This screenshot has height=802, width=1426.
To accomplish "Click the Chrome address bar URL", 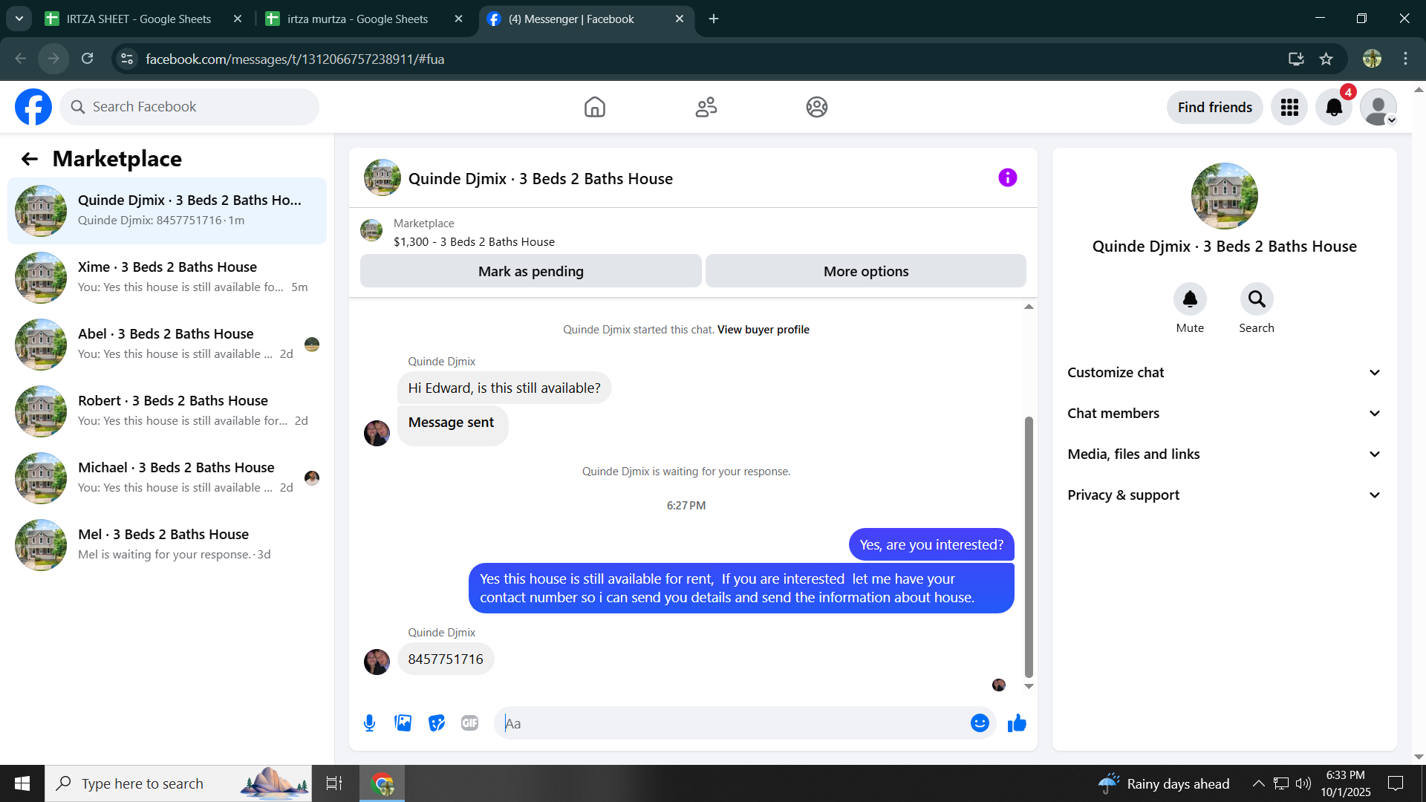I will coord(295,59).
